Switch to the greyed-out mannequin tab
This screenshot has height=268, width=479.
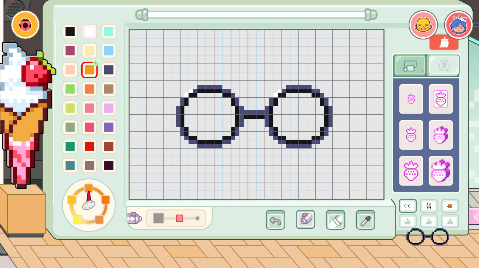coord(443,65)
